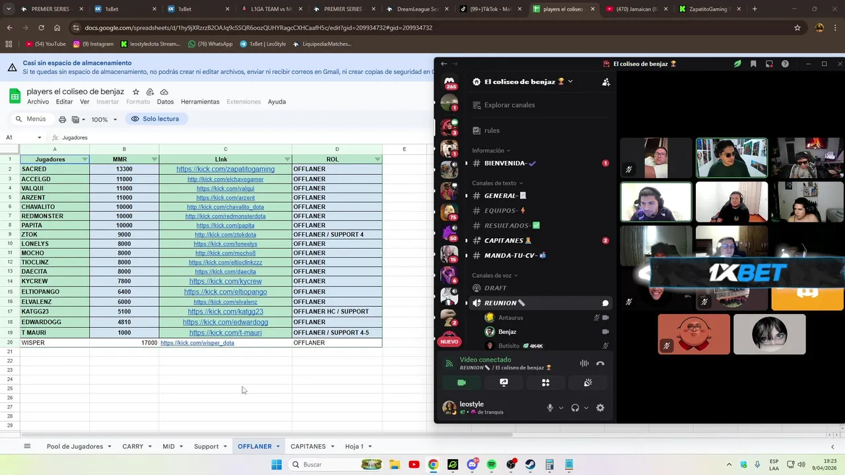Open Windows Start menu

coord(277,464)
